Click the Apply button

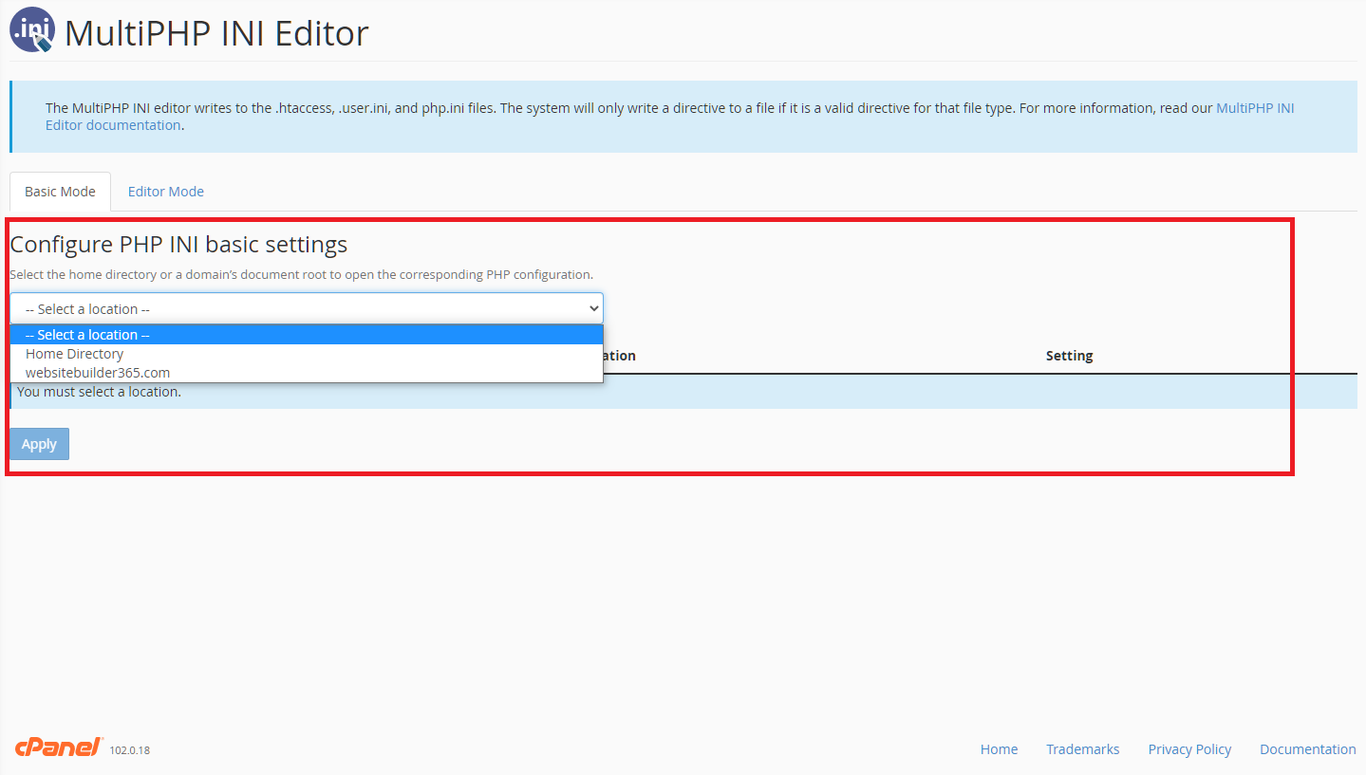39,444
